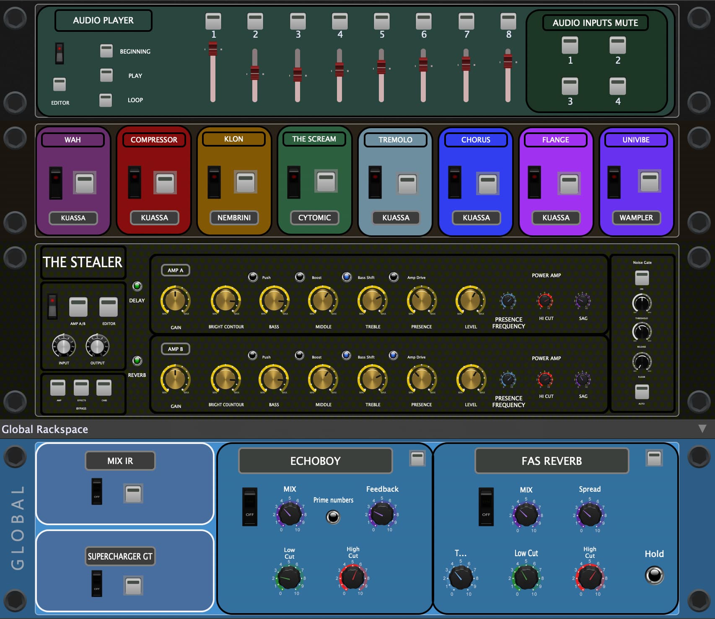The width and height of the screenshot is (715, 619).
Task: Mute audio input 1
Action: pos(570,45)
